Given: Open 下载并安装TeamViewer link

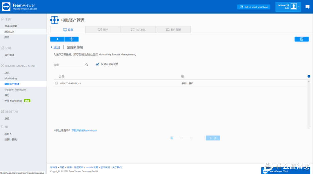Looking at the screenshot, I should click(x=84, y=130).
